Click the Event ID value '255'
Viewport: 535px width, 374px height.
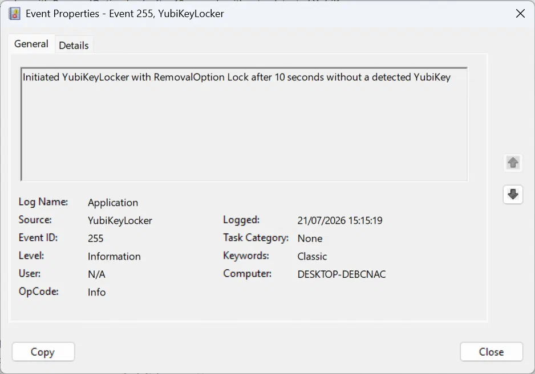click(x=96, y=239)
